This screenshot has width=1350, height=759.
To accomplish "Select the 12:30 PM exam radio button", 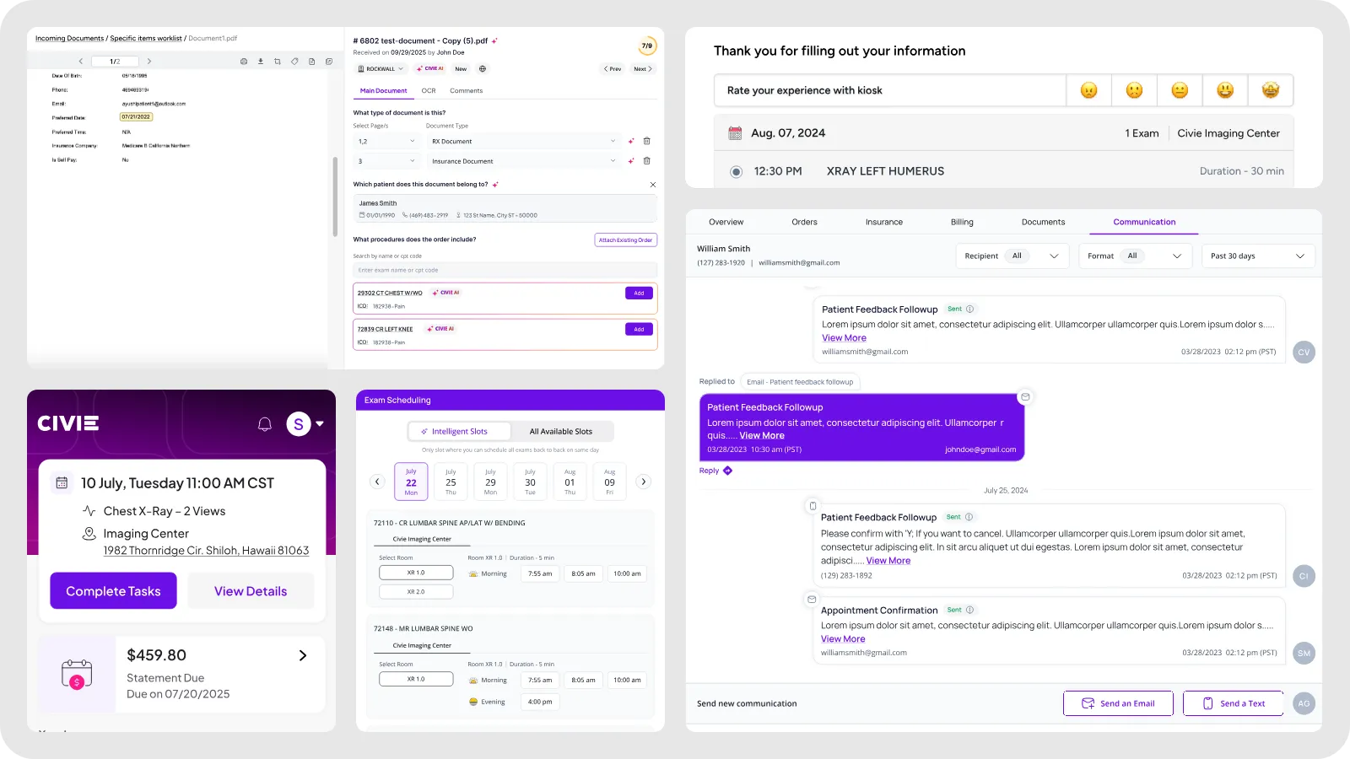I will (x=736, y=172).
